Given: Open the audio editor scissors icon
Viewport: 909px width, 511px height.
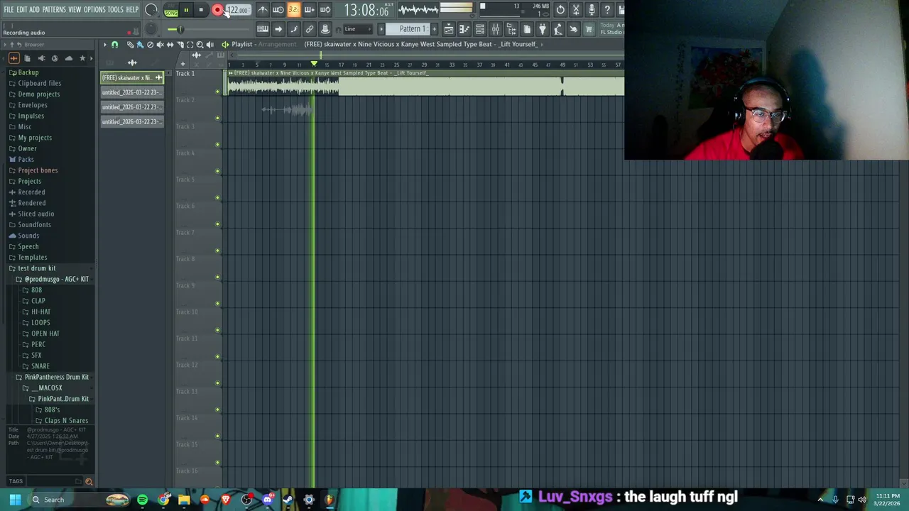Looking at the screenshot, I should pyautogui.click(x=576, y=10).
